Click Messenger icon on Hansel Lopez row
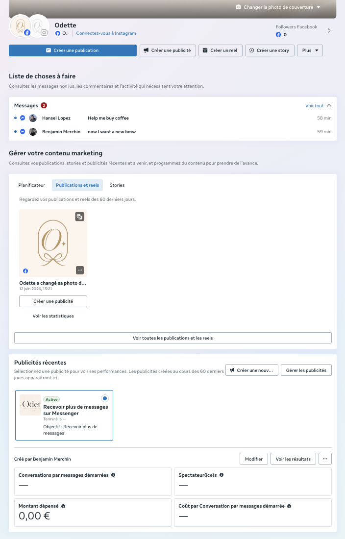345x539 pixels. (x=23, y=118)
